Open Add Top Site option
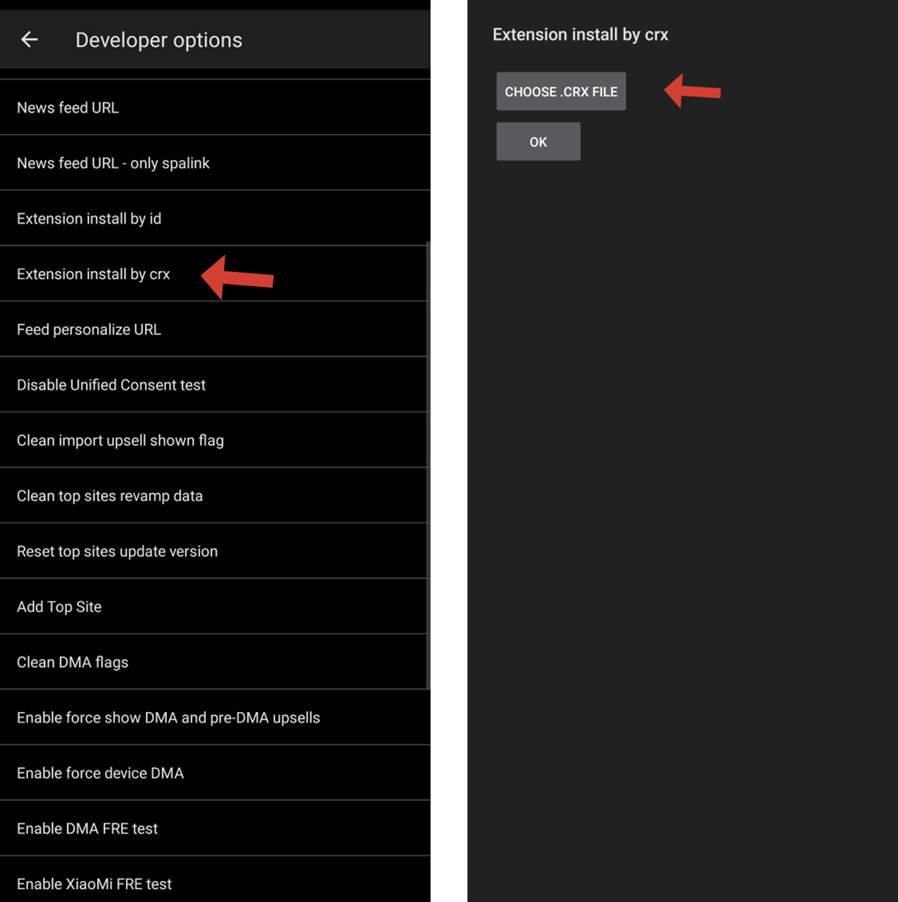The image size is (898, 902). click(x=215, y=606)
